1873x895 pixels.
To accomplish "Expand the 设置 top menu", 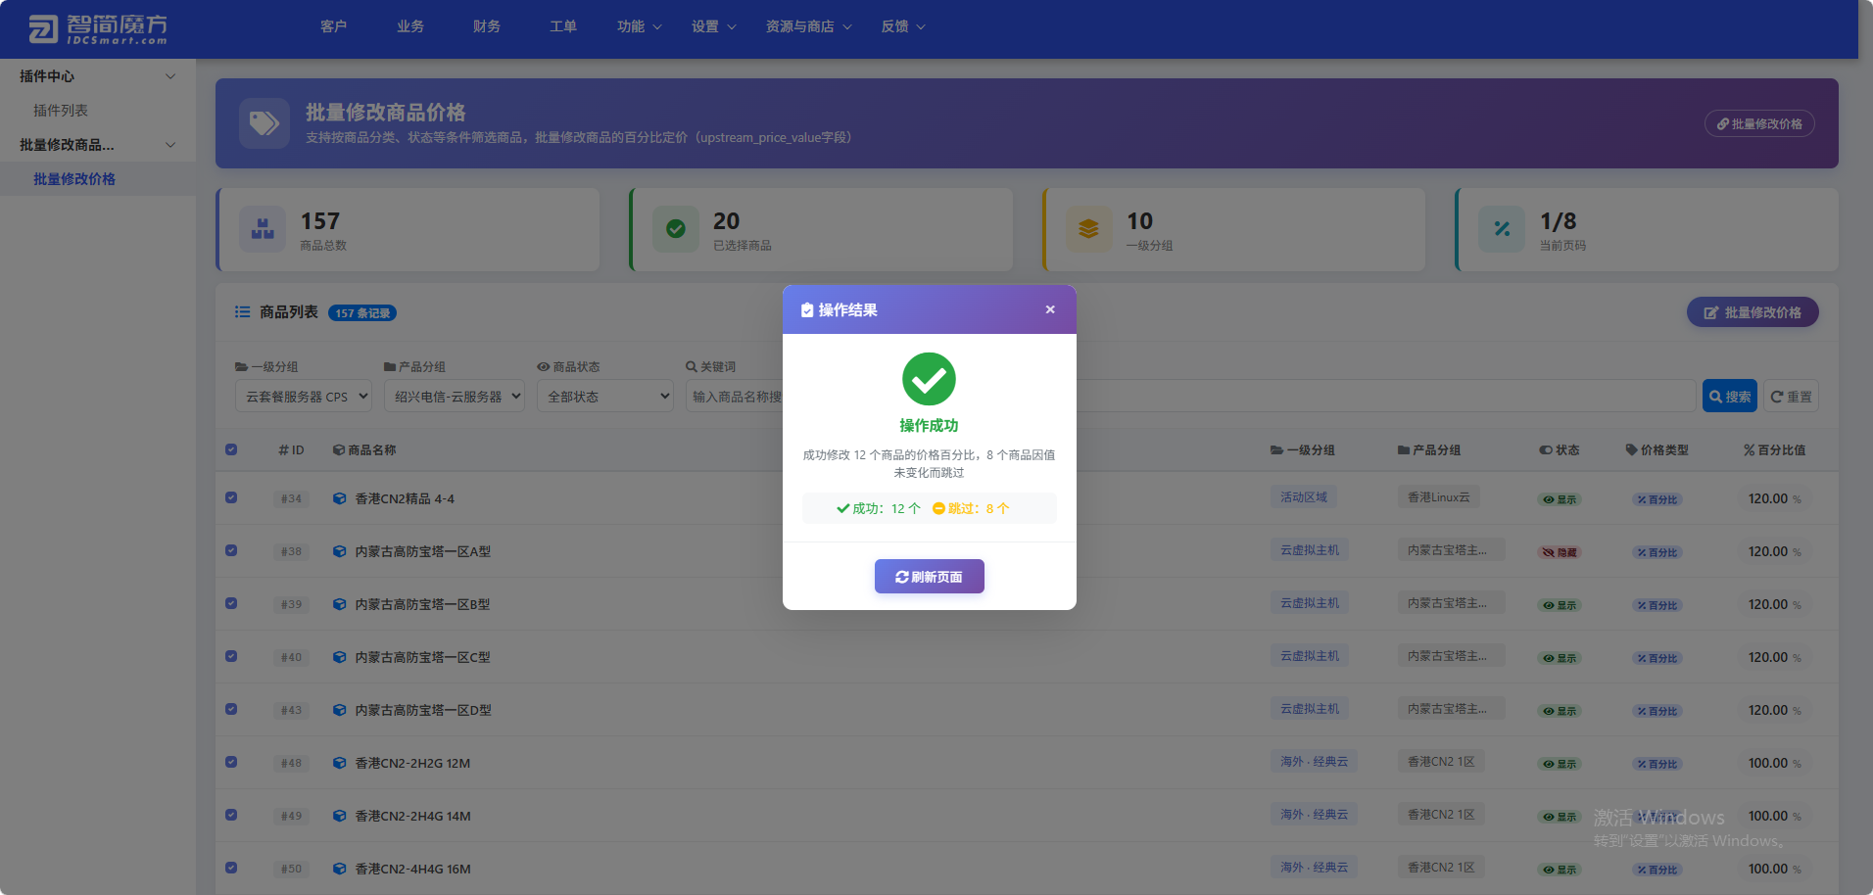I will click(714, 26).
